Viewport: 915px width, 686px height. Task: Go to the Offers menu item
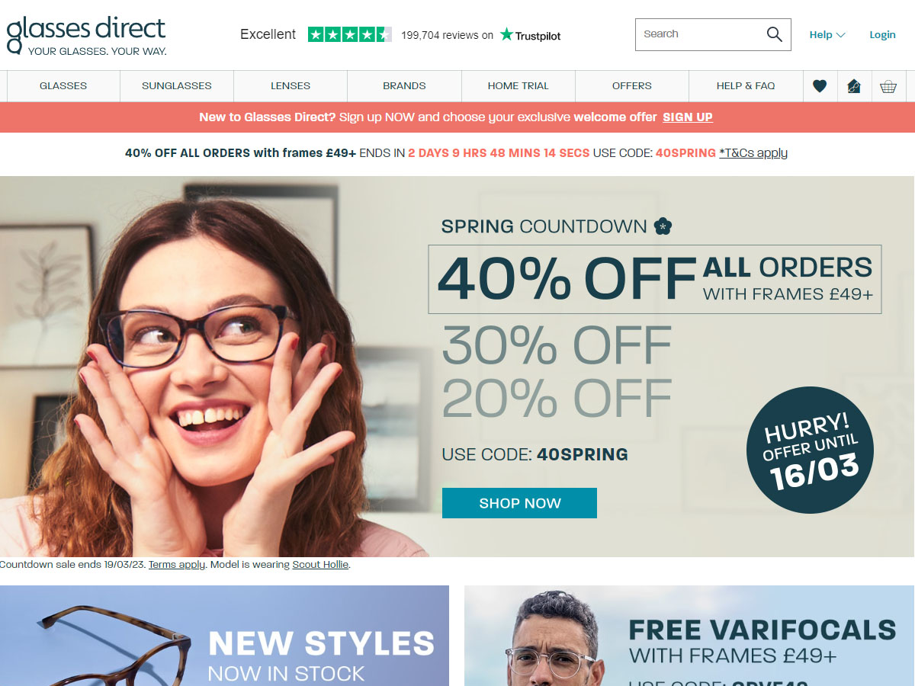pos(632,86)
